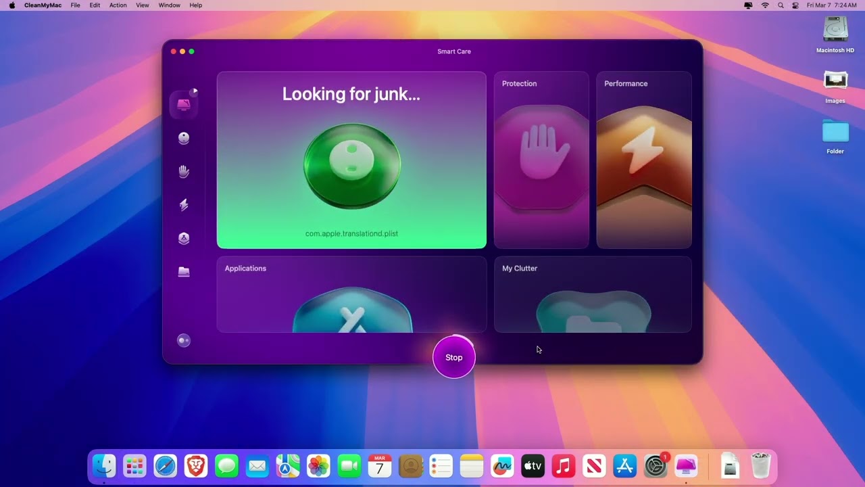
Task: Open Spotlight search in the menu bar
Action: [781, 5]
